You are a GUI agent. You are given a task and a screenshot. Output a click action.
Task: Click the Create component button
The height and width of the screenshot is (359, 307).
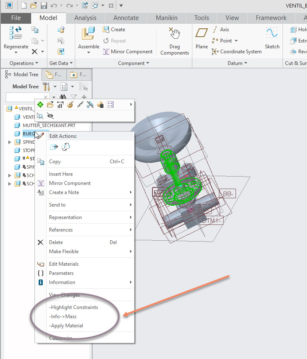coord(114,30)
